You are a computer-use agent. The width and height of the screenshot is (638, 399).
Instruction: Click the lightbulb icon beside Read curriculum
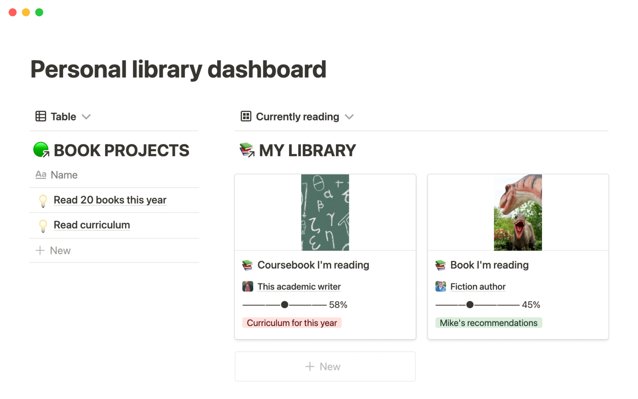click(43, 225)
